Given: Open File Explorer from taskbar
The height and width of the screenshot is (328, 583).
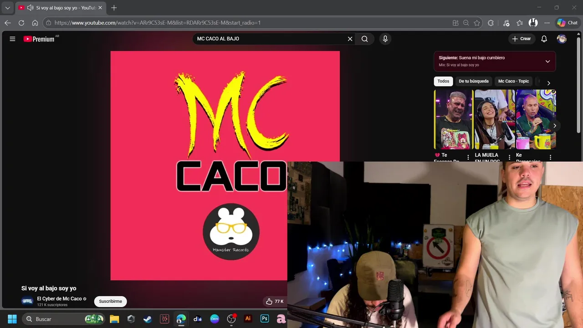Looking at the screenshot, I should (x=114, y=319).
